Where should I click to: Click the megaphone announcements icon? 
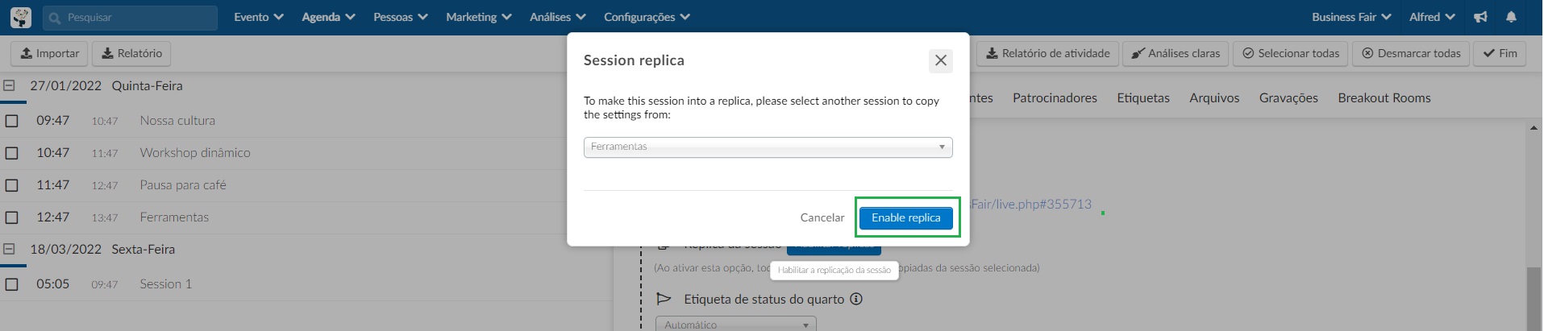tap(1481, 17)
